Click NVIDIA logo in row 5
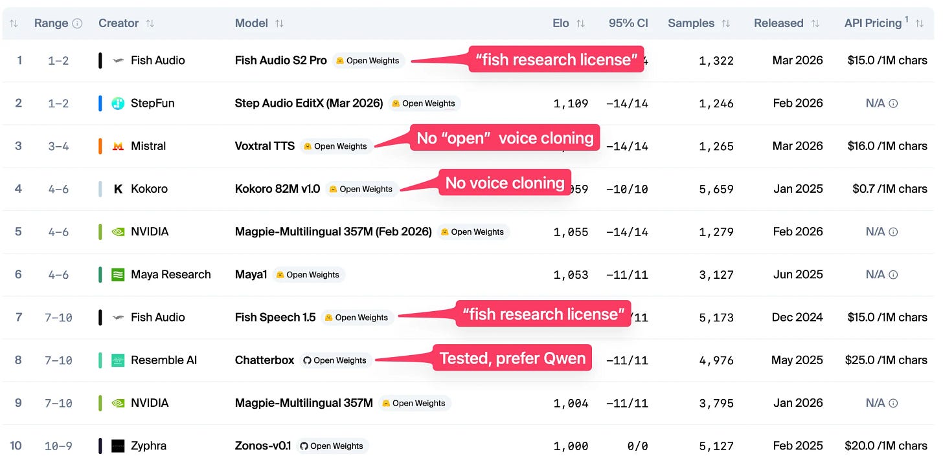 coord(118,232)
